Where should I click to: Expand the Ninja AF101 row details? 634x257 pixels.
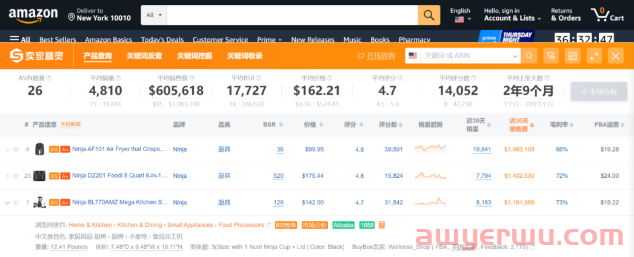7,150
